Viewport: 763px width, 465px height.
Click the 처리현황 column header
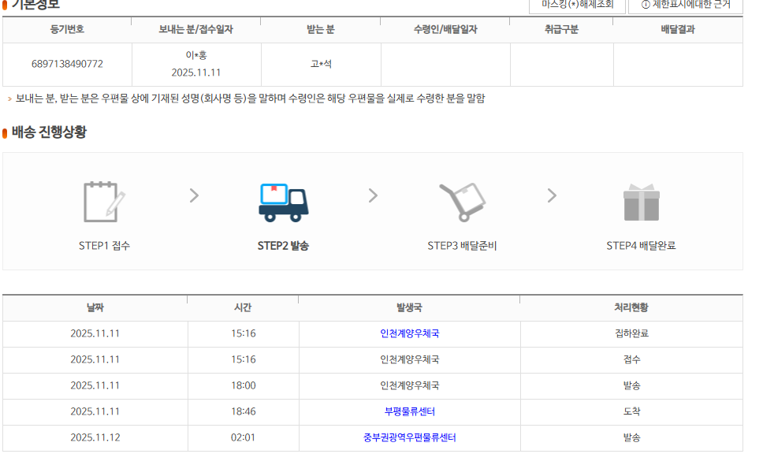pos(631,307)
